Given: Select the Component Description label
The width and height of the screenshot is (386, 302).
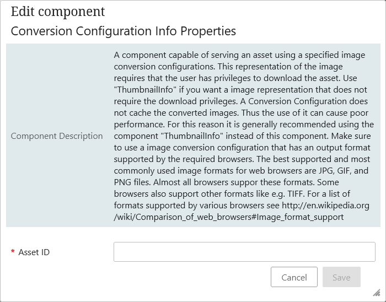Looking at the screenshot, I should coord(57,136).
